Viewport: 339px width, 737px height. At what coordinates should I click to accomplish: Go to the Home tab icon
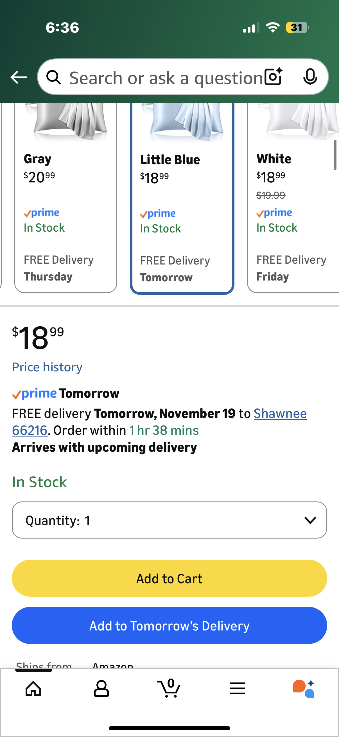coord(33,688)
